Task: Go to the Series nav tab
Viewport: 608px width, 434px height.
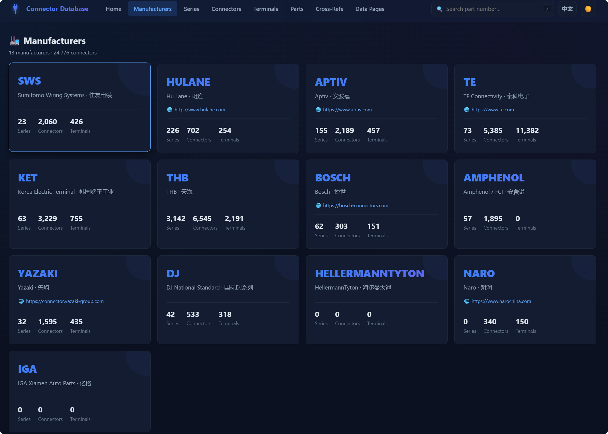Action: [191, 9]
